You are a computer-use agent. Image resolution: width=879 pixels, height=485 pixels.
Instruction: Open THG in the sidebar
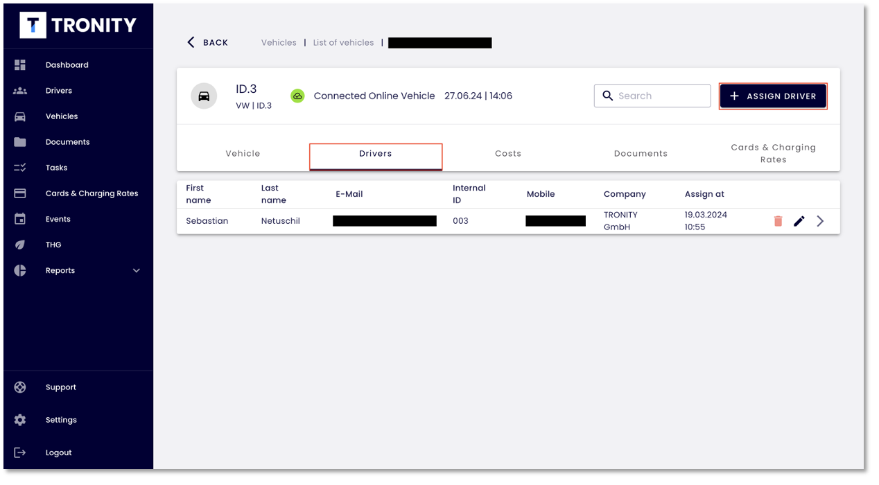tap(53, 245)
